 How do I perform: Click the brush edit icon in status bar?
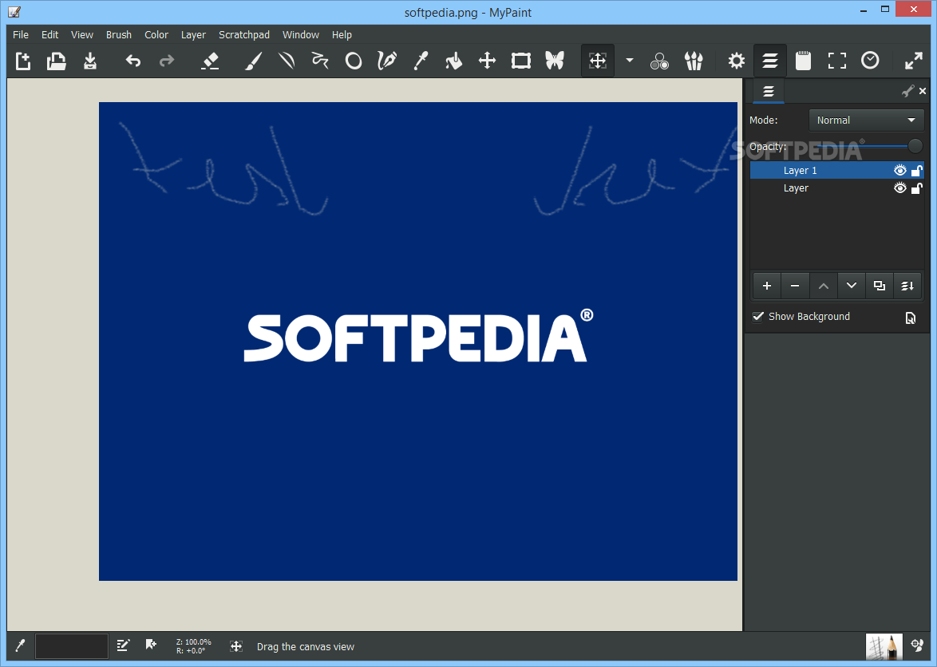[x=123, y=645]
